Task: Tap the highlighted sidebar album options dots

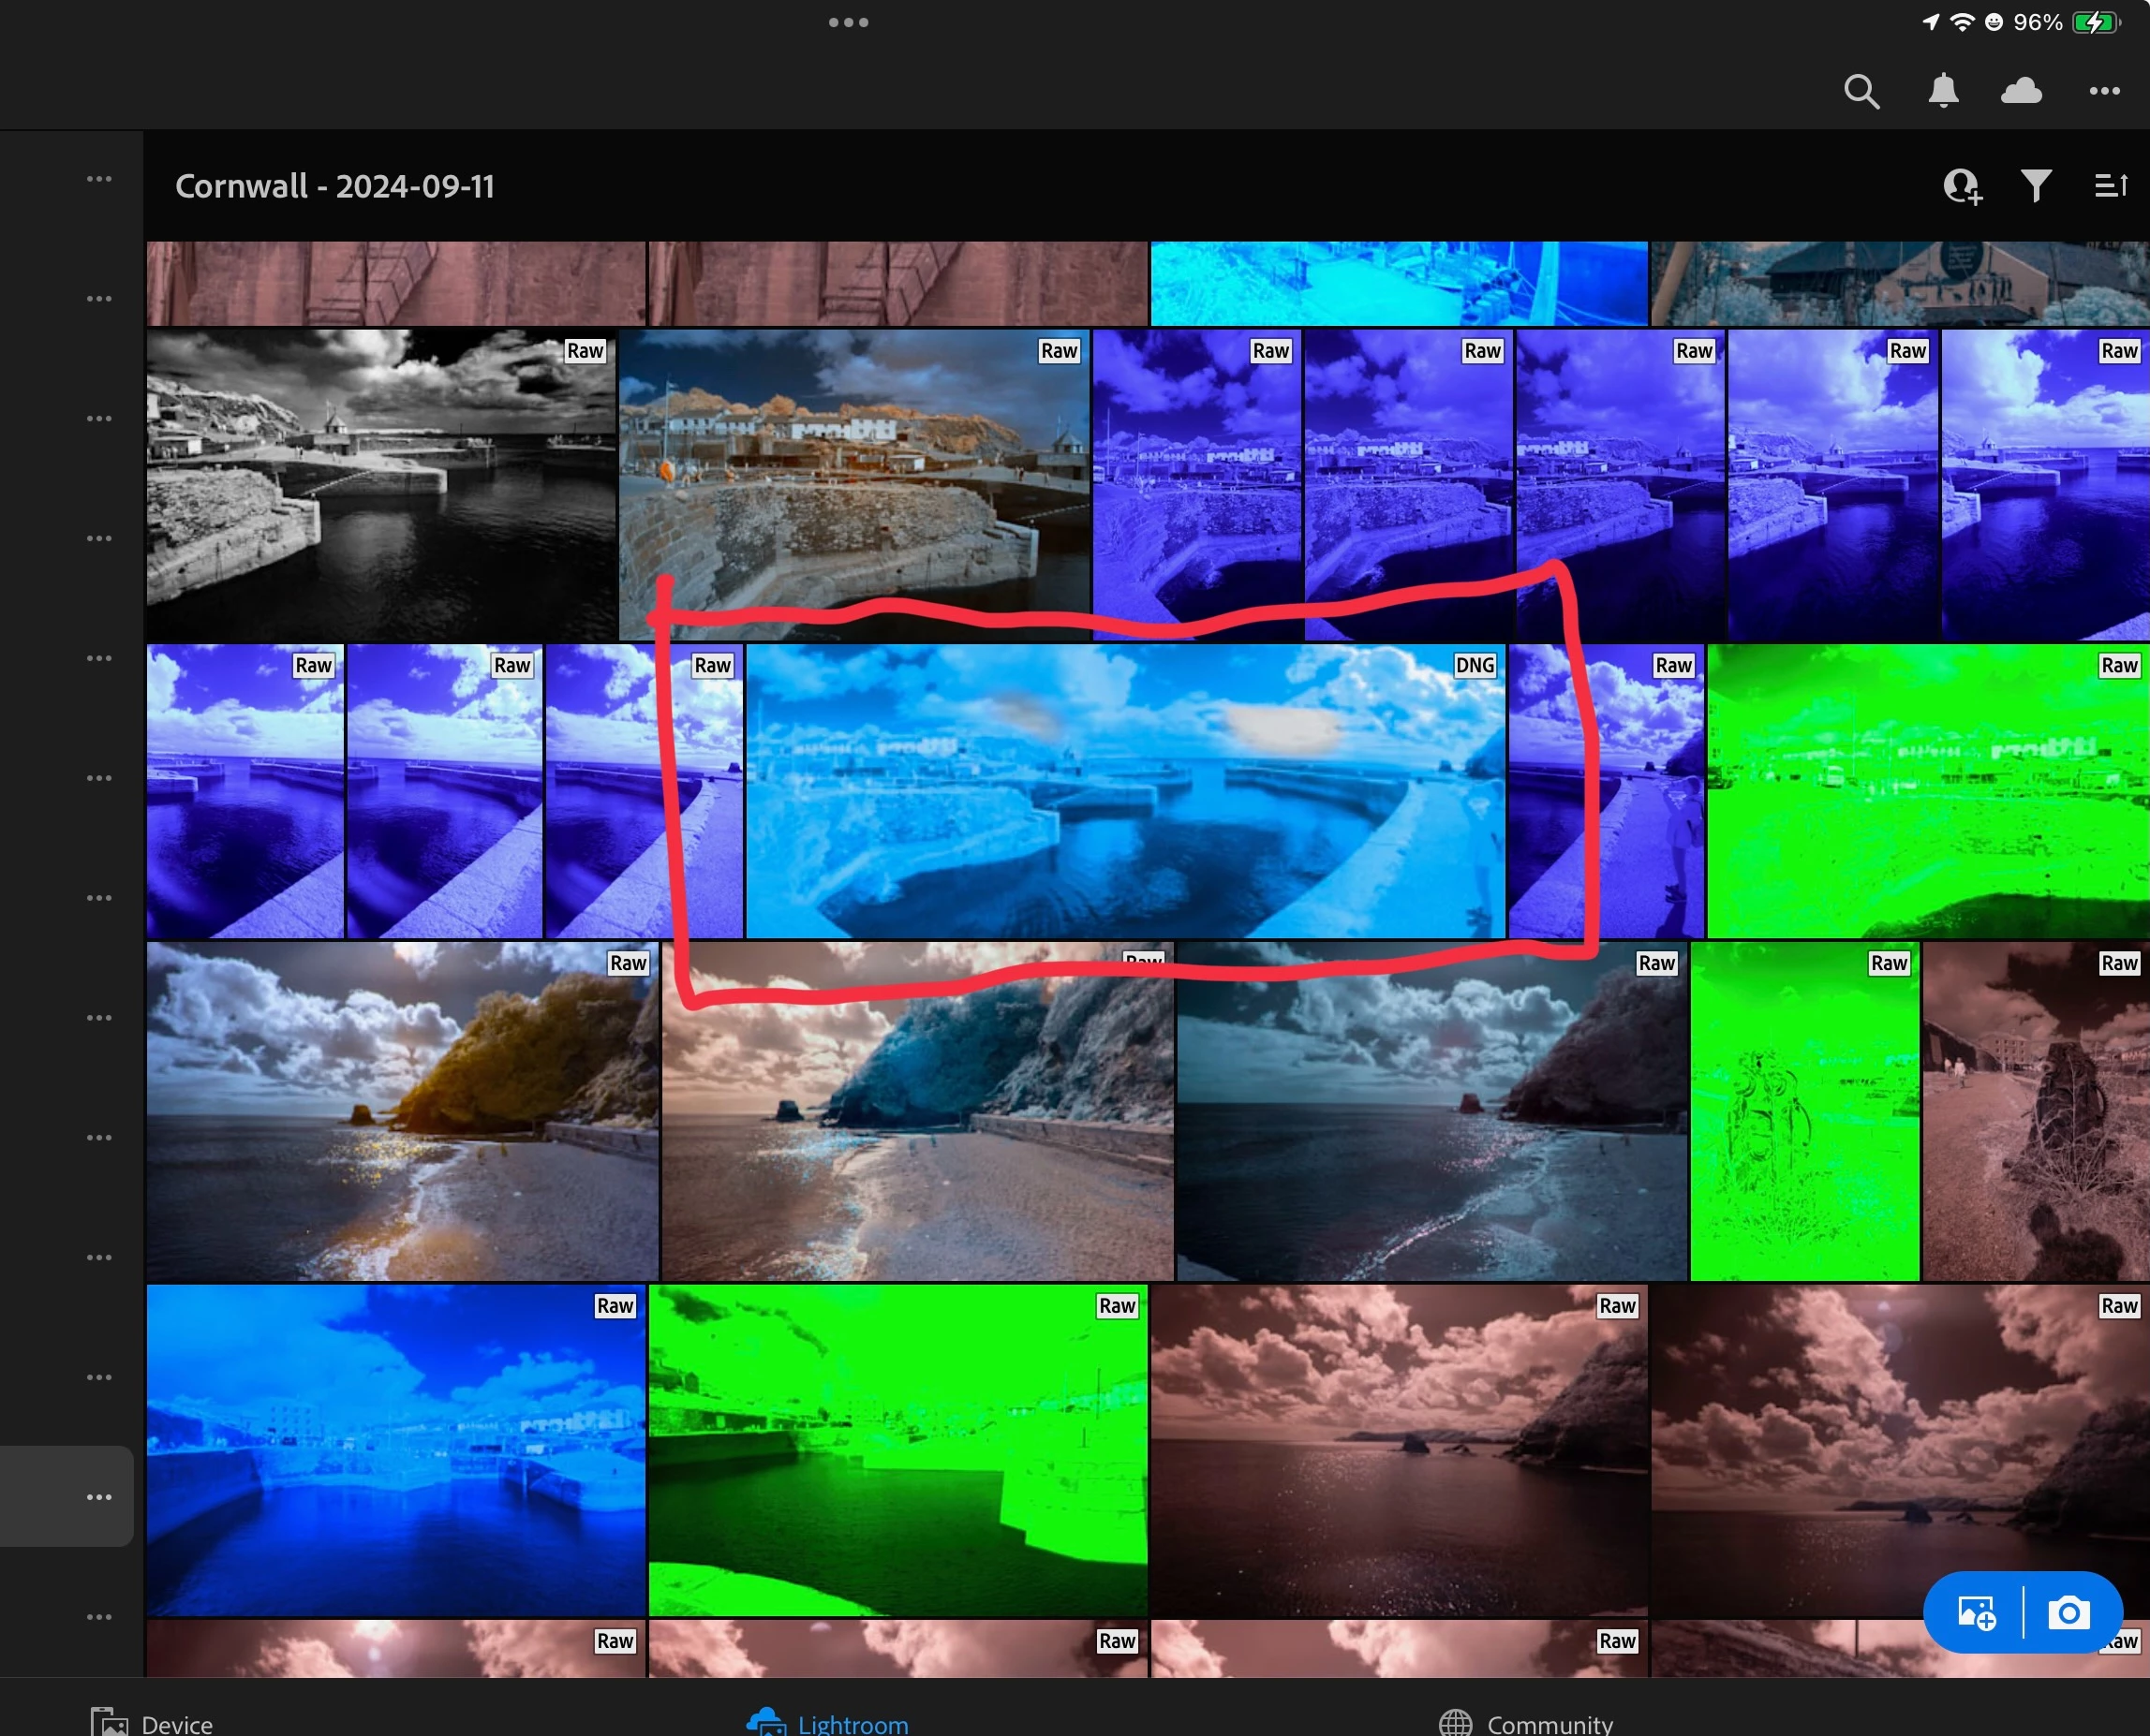Action: pos(99,1496)
